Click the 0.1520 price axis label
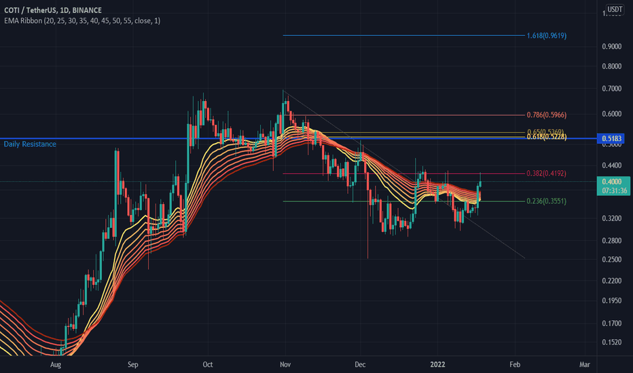 pyautogui.click(x=611, y=342)
